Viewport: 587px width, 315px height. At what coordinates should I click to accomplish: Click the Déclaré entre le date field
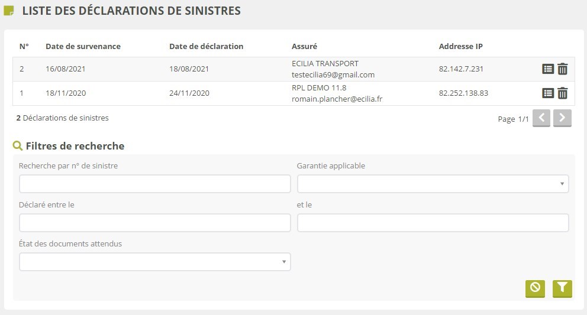tap(155, 223)
